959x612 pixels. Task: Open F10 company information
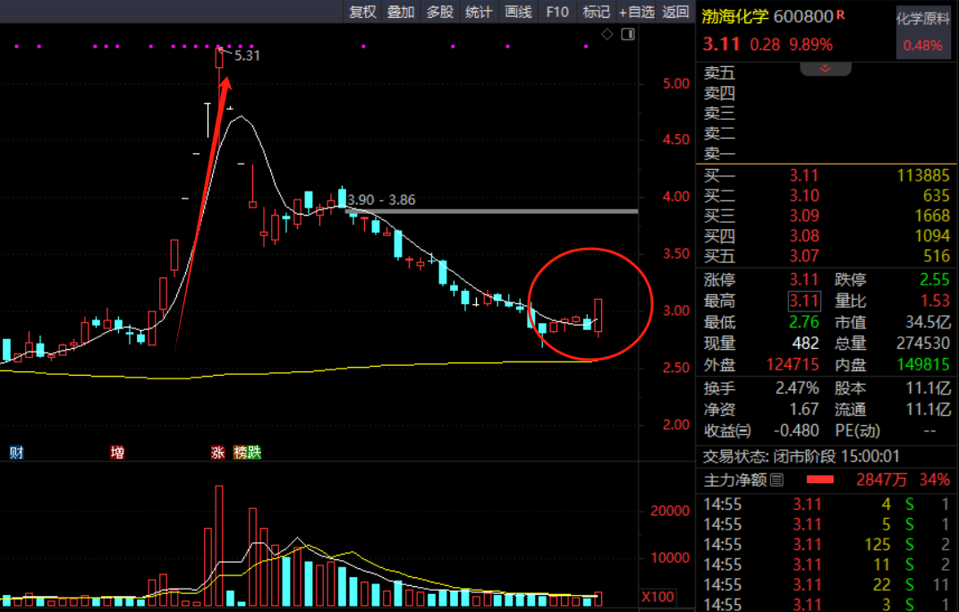556,12
